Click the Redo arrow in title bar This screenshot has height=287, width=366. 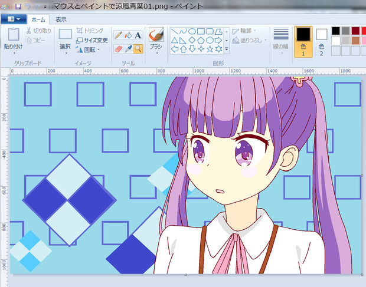click(37, 6)
